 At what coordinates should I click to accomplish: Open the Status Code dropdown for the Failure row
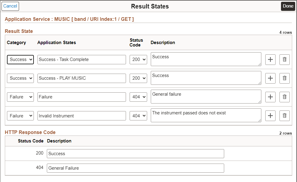138,97
